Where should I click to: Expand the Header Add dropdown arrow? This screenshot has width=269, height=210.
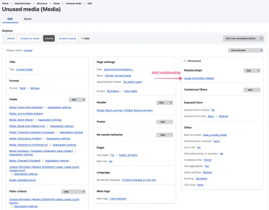(171, 103)
